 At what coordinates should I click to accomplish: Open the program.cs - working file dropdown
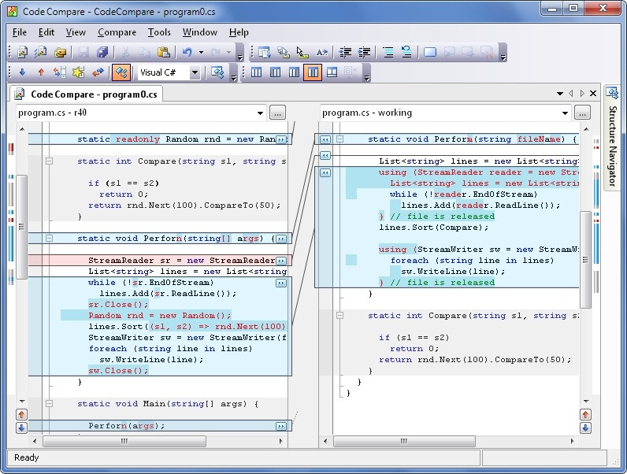(x=565, y=113)
